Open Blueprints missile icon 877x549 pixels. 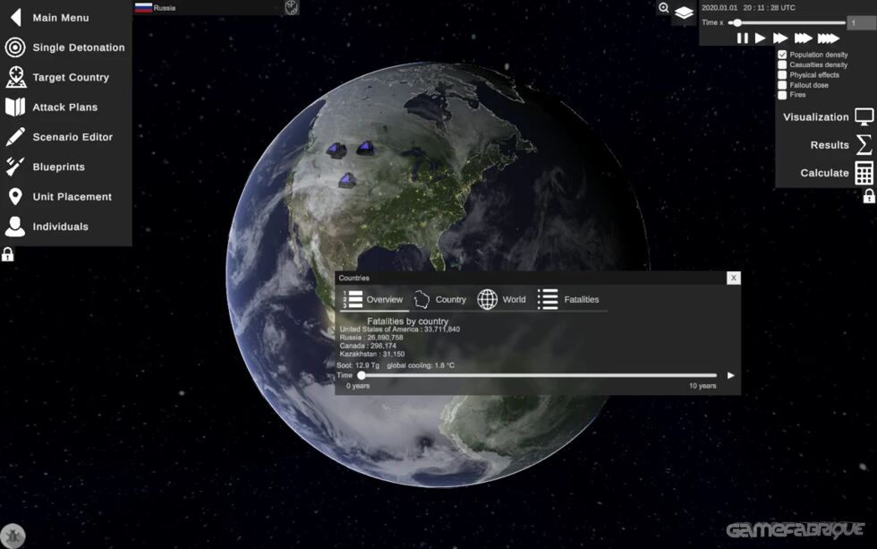pos(15,167)
